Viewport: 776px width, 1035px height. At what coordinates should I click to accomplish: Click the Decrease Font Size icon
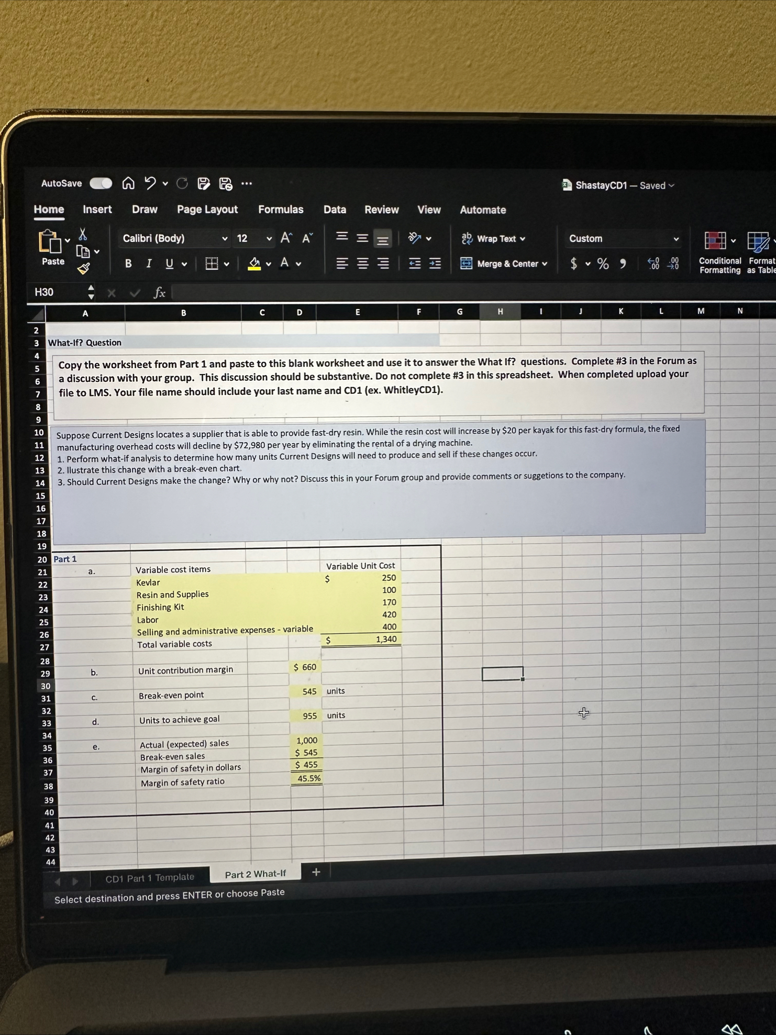pos(307,238)
